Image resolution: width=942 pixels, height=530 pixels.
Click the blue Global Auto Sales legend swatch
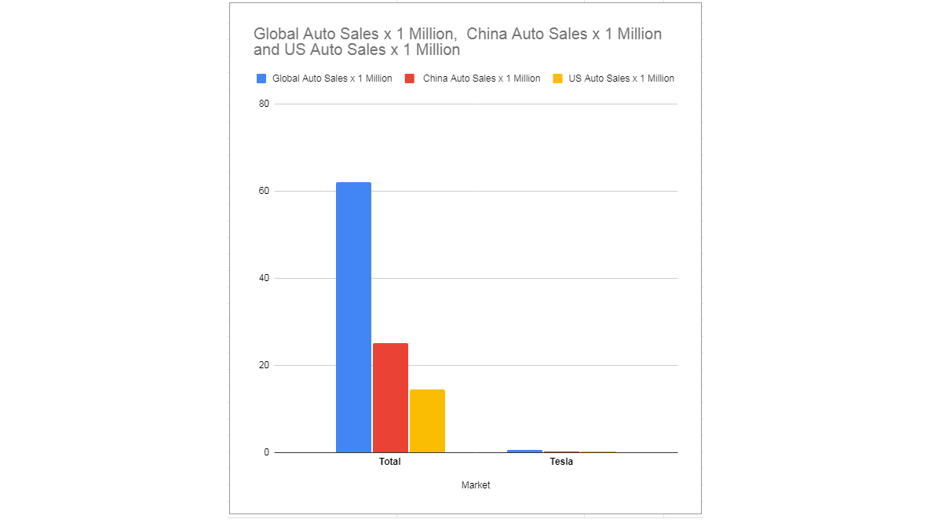point(261,79)
